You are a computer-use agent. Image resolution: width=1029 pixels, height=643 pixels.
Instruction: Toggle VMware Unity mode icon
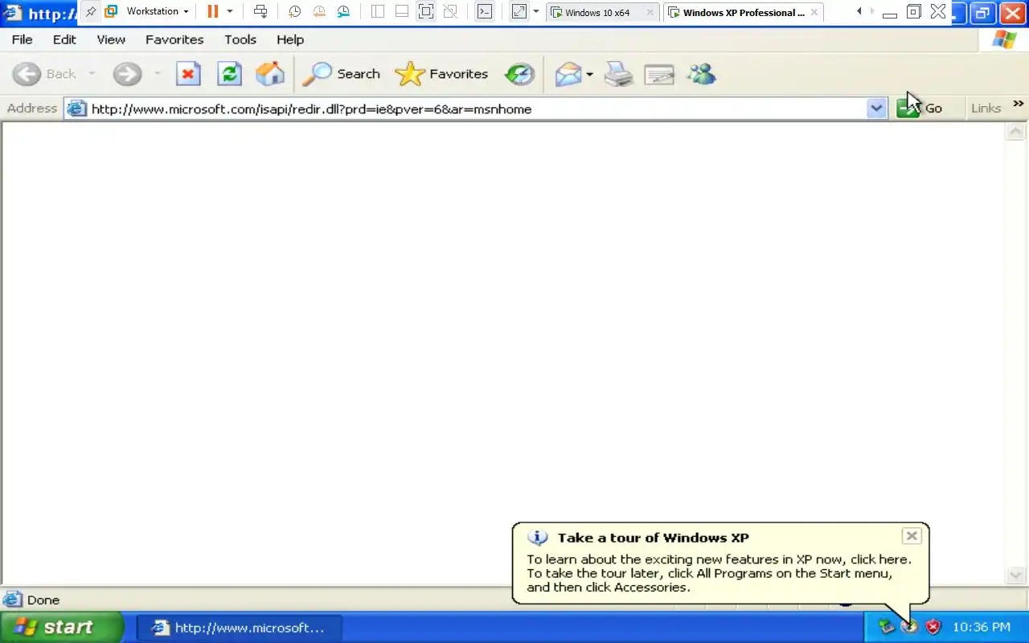(450, 11)
